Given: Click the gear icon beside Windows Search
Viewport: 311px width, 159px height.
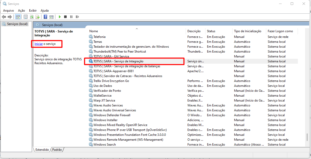Looking at the screenshot, I should pyautogui.click(x=91, y=145).
